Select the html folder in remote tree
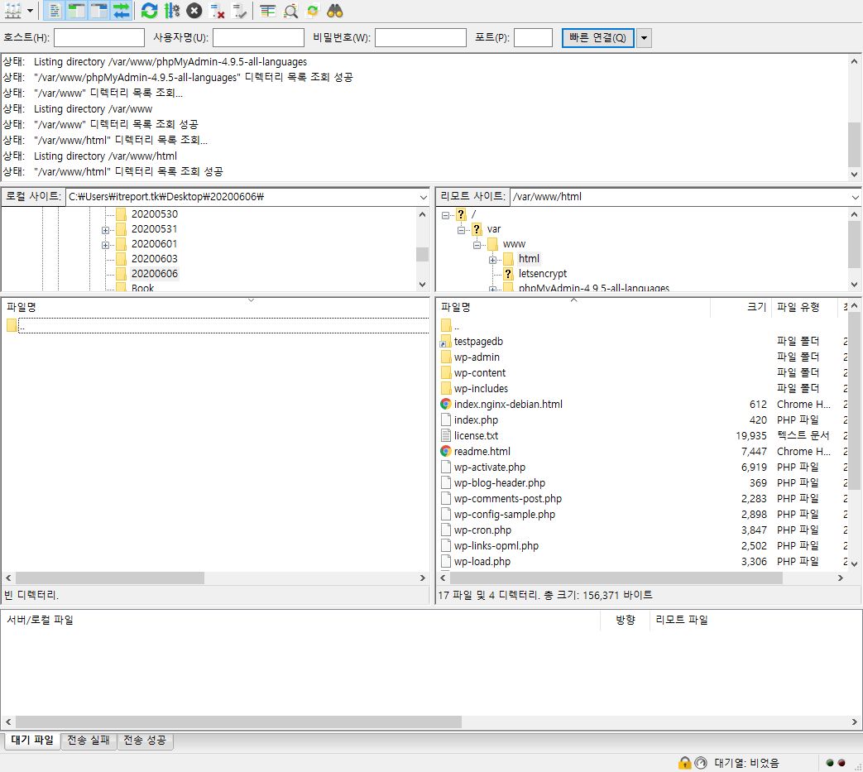 [529, 259]
